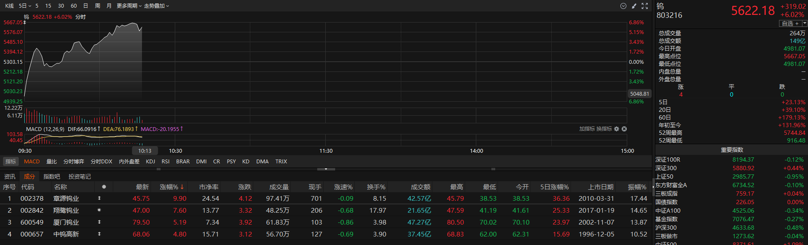Open the 走势叠加 overlay dropdown
This screenshot has width=808, height=245.
[x=156, y=6]
